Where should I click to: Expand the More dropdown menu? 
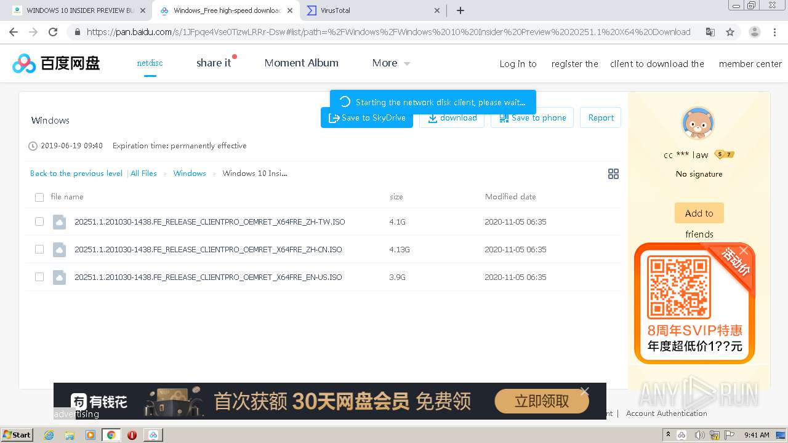[x=391, y=63]
